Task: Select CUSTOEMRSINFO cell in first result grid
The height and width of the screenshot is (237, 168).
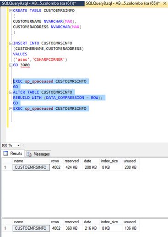Action: pos(31,167)
